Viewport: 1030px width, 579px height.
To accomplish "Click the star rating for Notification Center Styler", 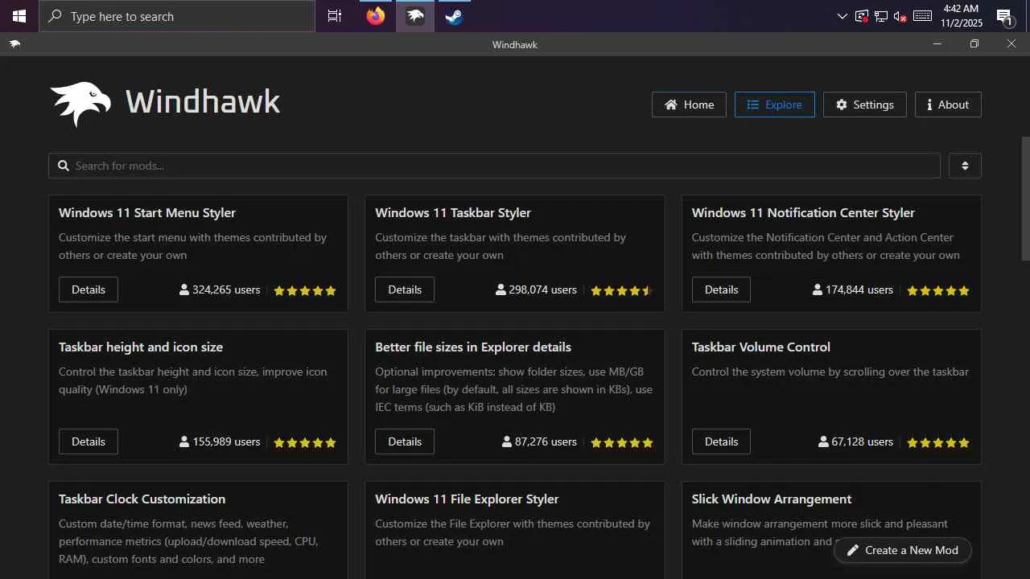I will [938, 290].
